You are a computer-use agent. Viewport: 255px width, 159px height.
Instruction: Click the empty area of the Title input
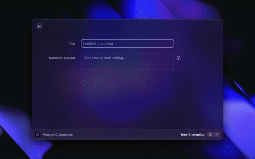click(151, 44)
